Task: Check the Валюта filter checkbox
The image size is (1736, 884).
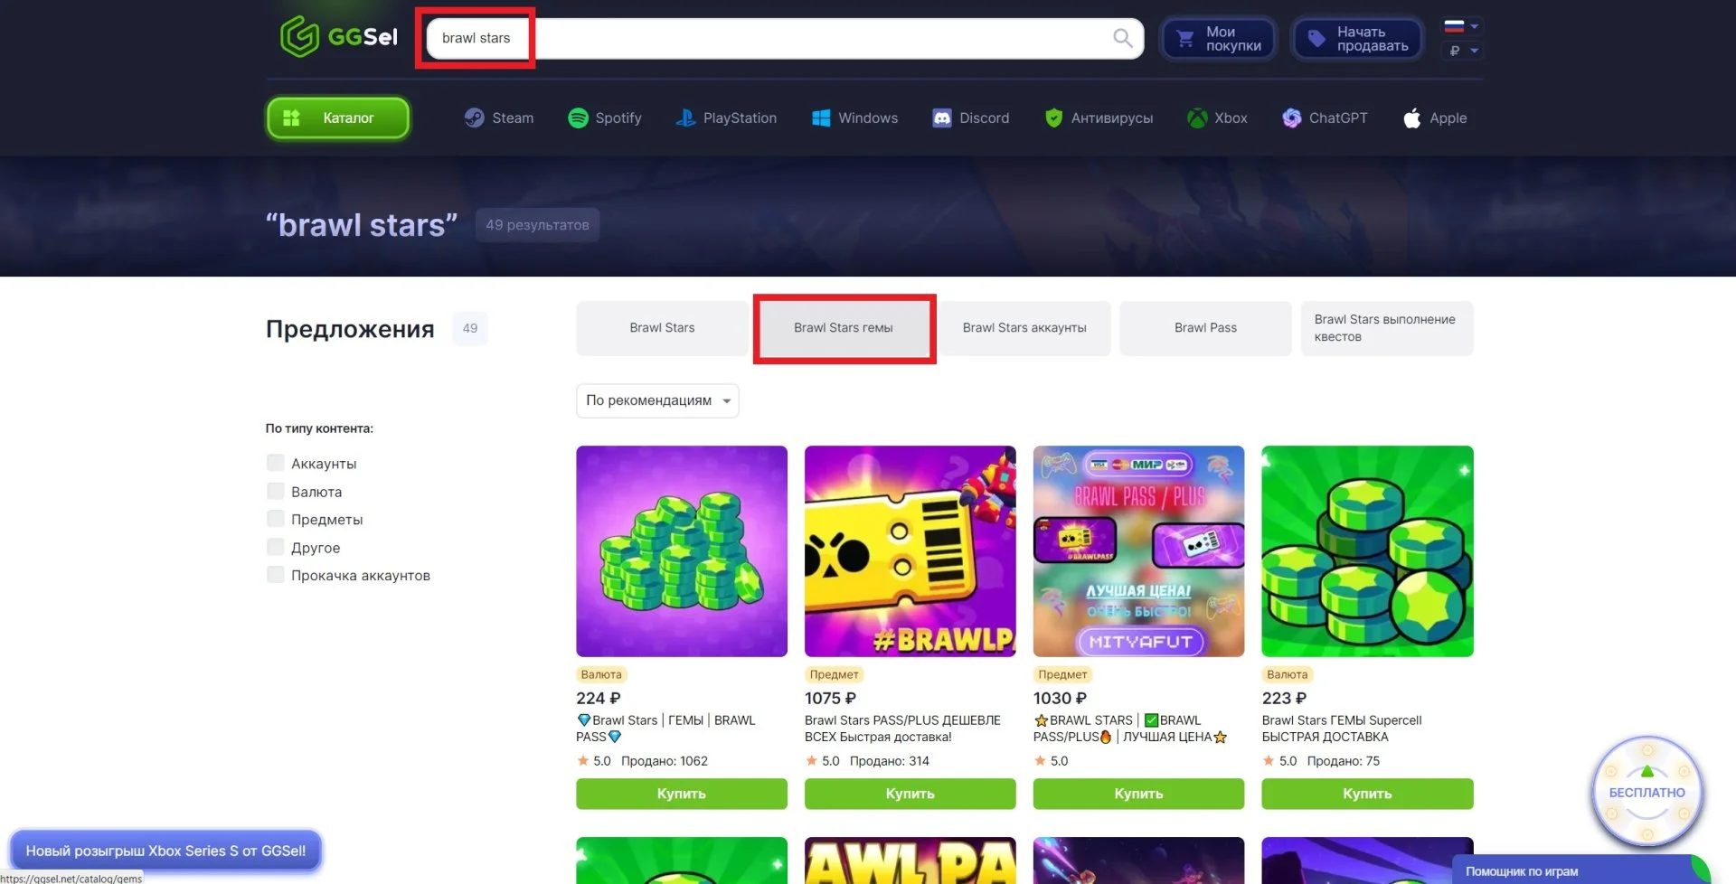Action: point(276,491)
